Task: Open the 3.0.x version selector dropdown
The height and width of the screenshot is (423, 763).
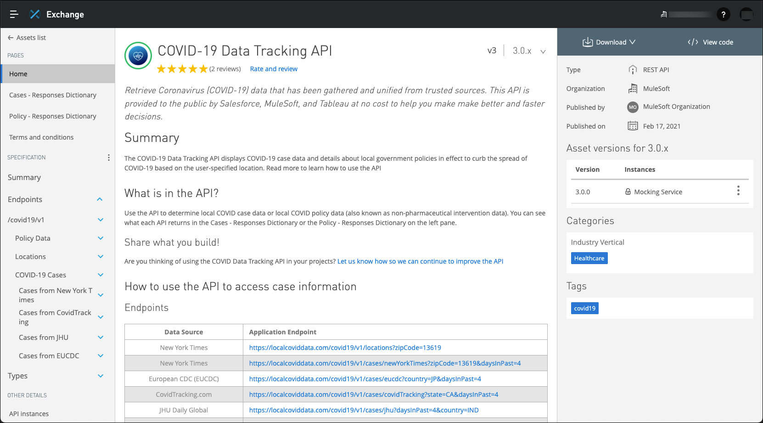Action: click(x=529, y=51)
